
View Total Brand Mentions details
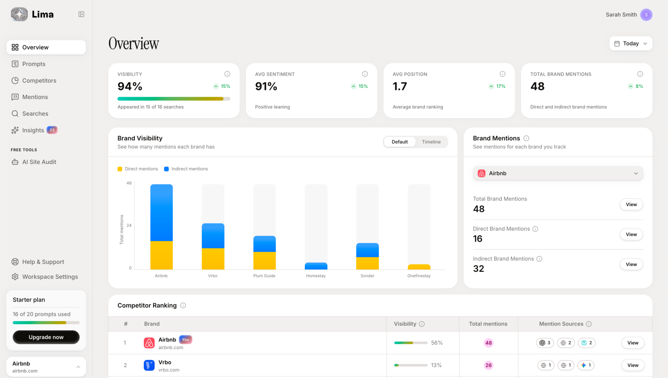click(631, 204)
